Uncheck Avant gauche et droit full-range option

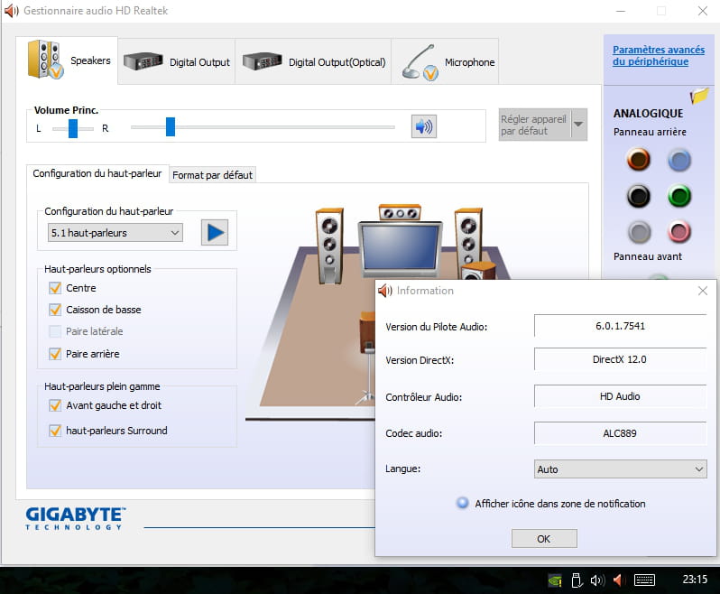coord(55,405)
